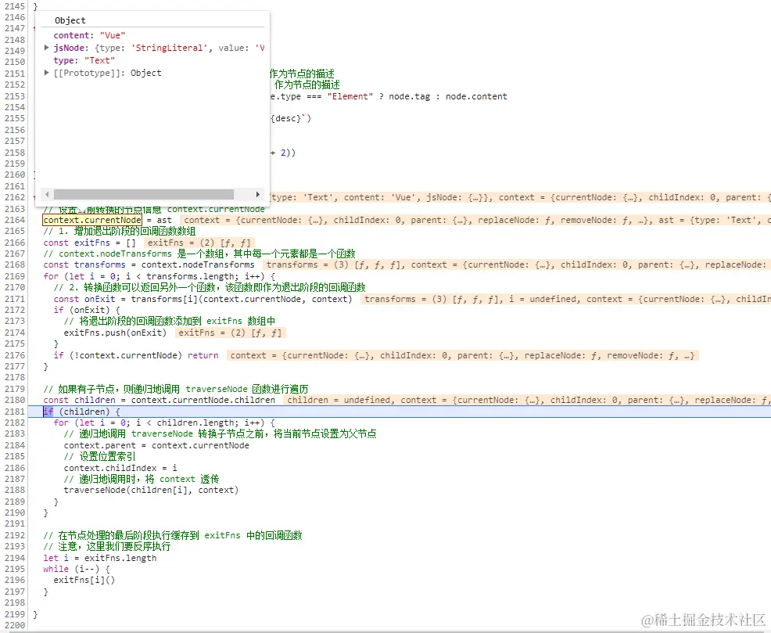This screenshot has height=633, width=771.
Task: Click highlighted context.currentNode on line 2164
Action: pos(92,220)
